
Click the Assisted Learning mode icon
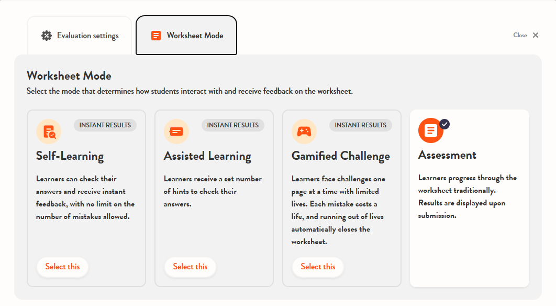coord(176,132)
